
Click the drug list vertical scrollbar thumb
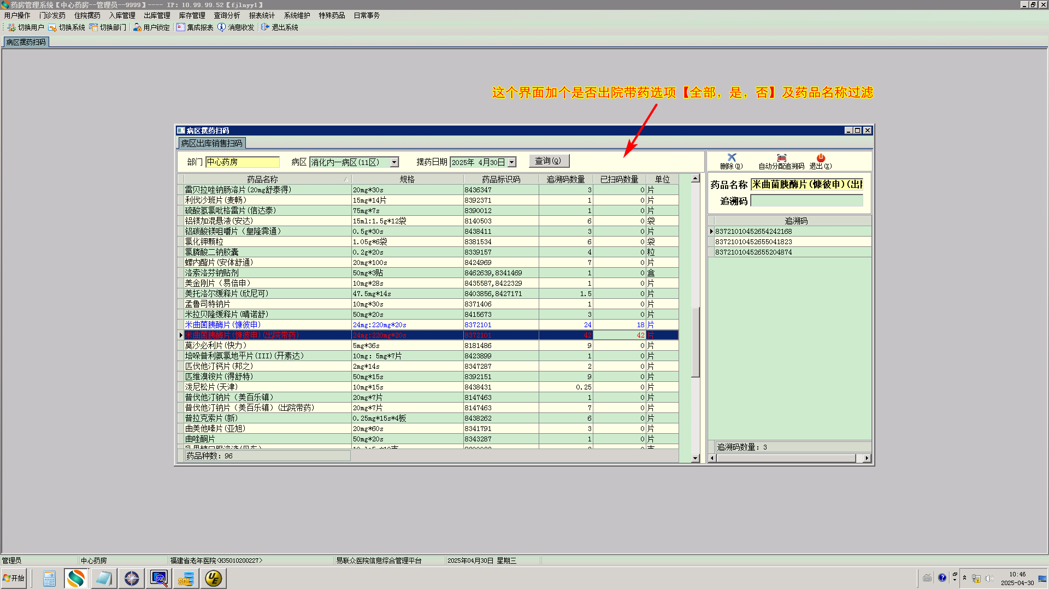[695, 342]
